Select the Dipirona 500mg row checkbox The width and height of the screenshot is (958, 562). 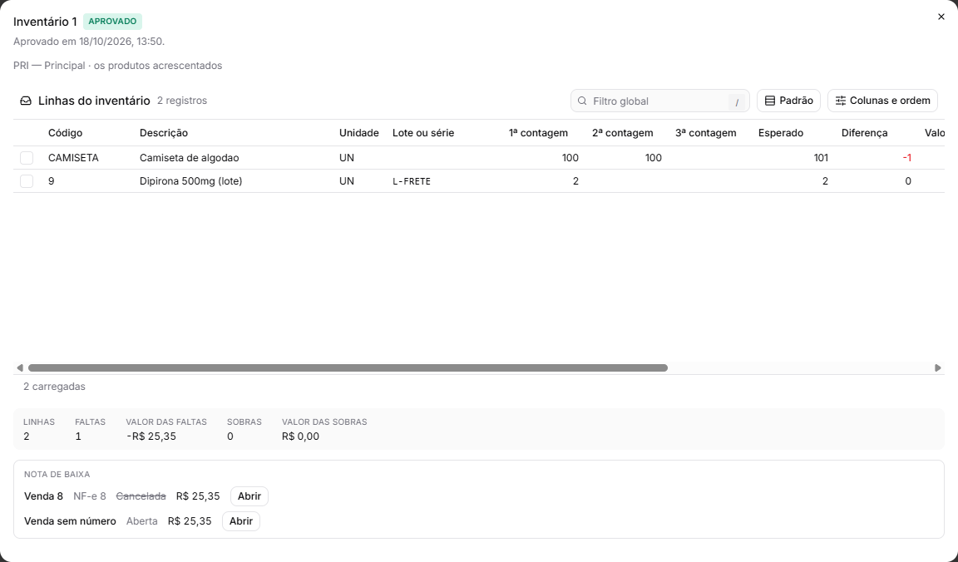[27, 180]
